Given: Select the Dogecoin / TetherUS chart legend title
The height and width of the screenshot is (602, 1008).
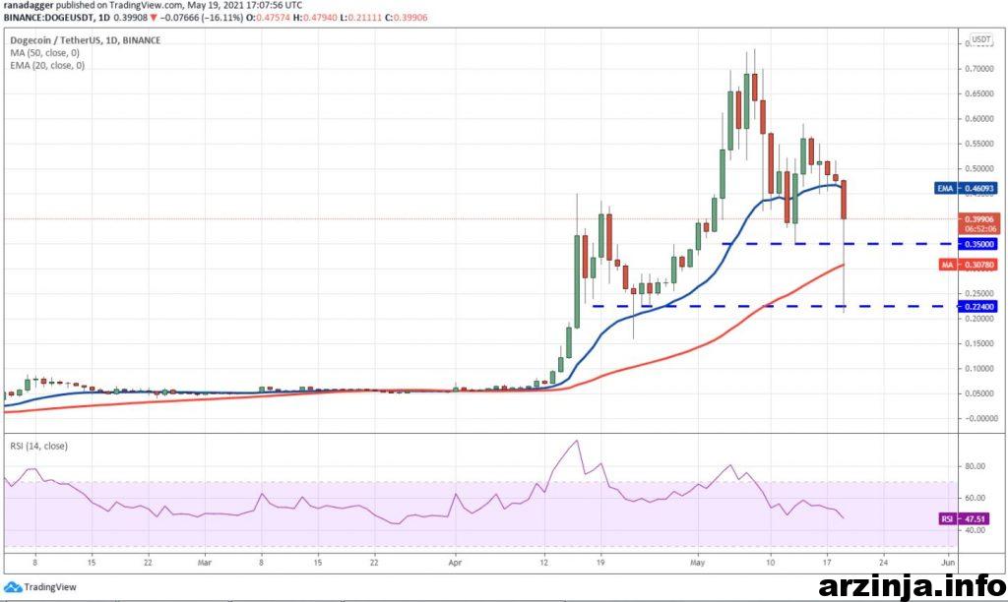Looking at the screenshot, I should tap(85, 39).
